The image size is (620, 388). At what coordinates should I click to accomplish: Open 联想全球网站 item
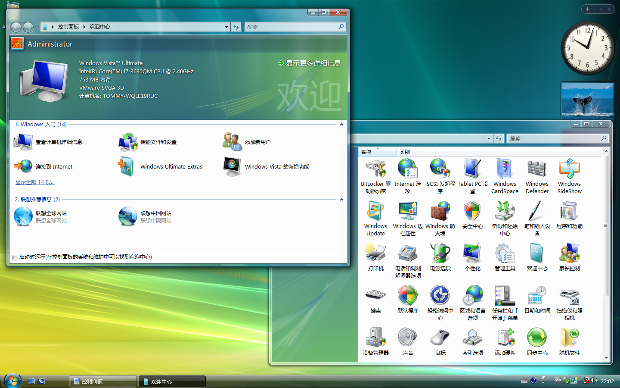point(40,216)
